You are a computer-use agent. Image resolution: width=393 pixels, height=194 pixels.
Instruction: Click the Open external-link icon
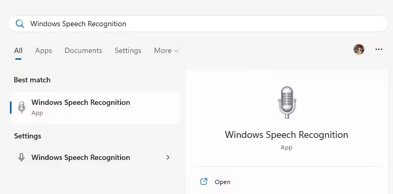click(204, 181)
